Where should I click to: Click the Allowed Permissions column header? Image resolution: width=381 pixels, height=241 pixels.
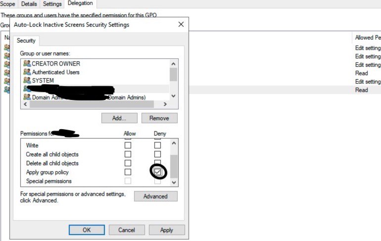(367, 38)
